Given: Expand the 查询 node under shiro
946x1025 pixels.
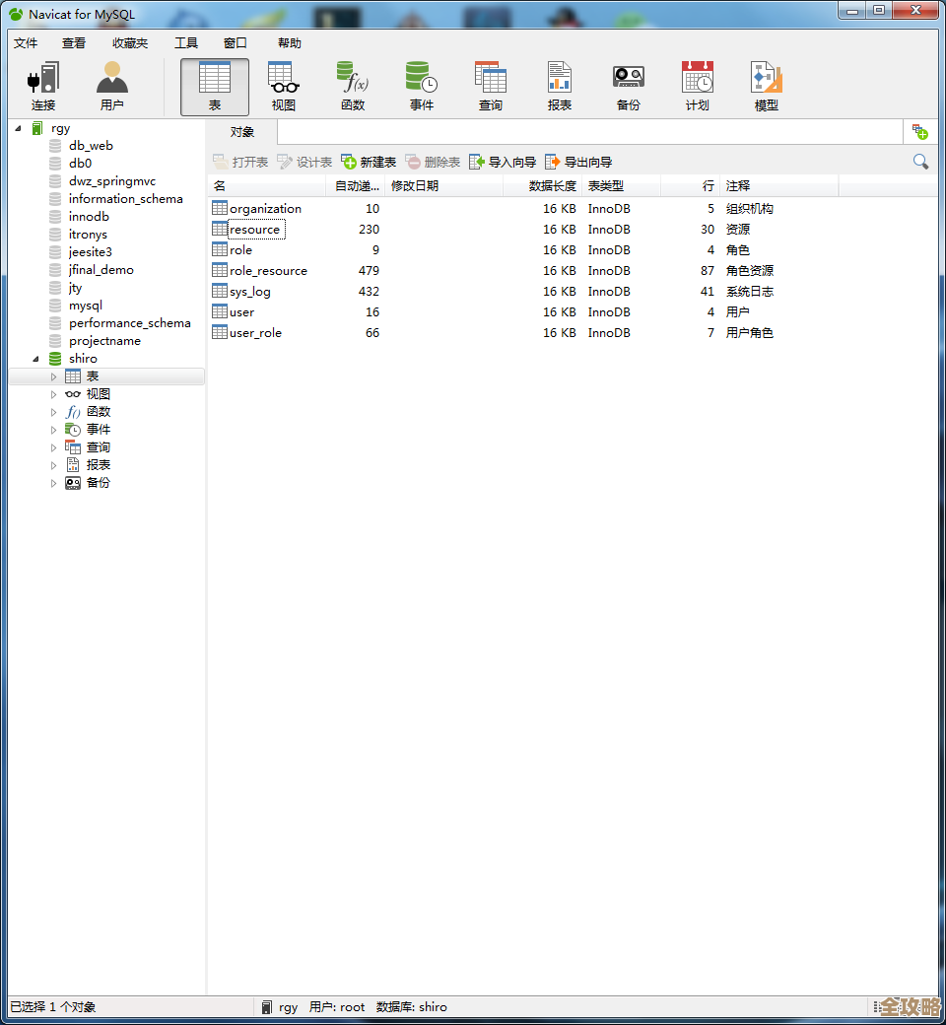Looking at the screenshot, I should (x=54, y=447).
